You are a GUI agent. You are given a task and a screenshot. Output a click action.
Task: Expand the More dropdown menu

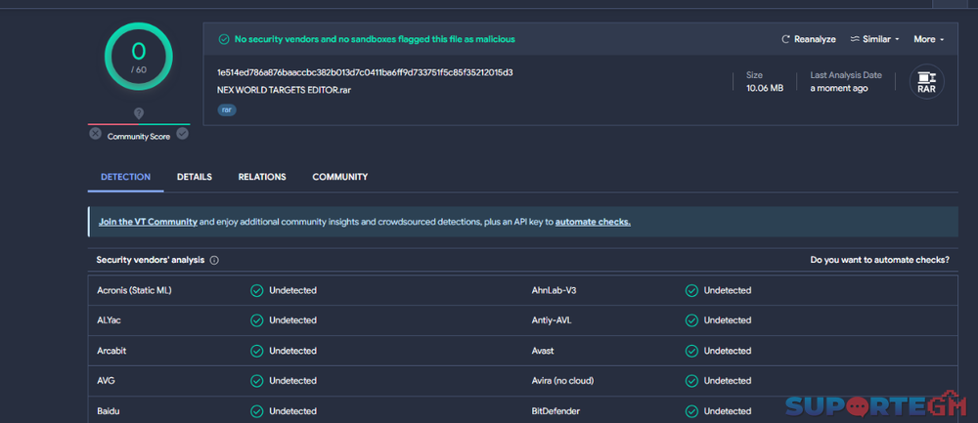[x=928, y=39]
